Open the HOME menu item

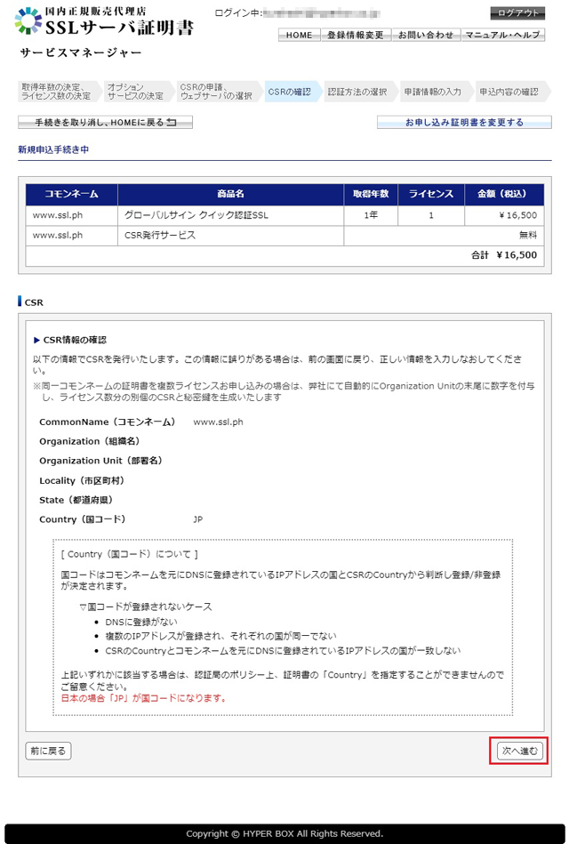(x=300, y=35)
